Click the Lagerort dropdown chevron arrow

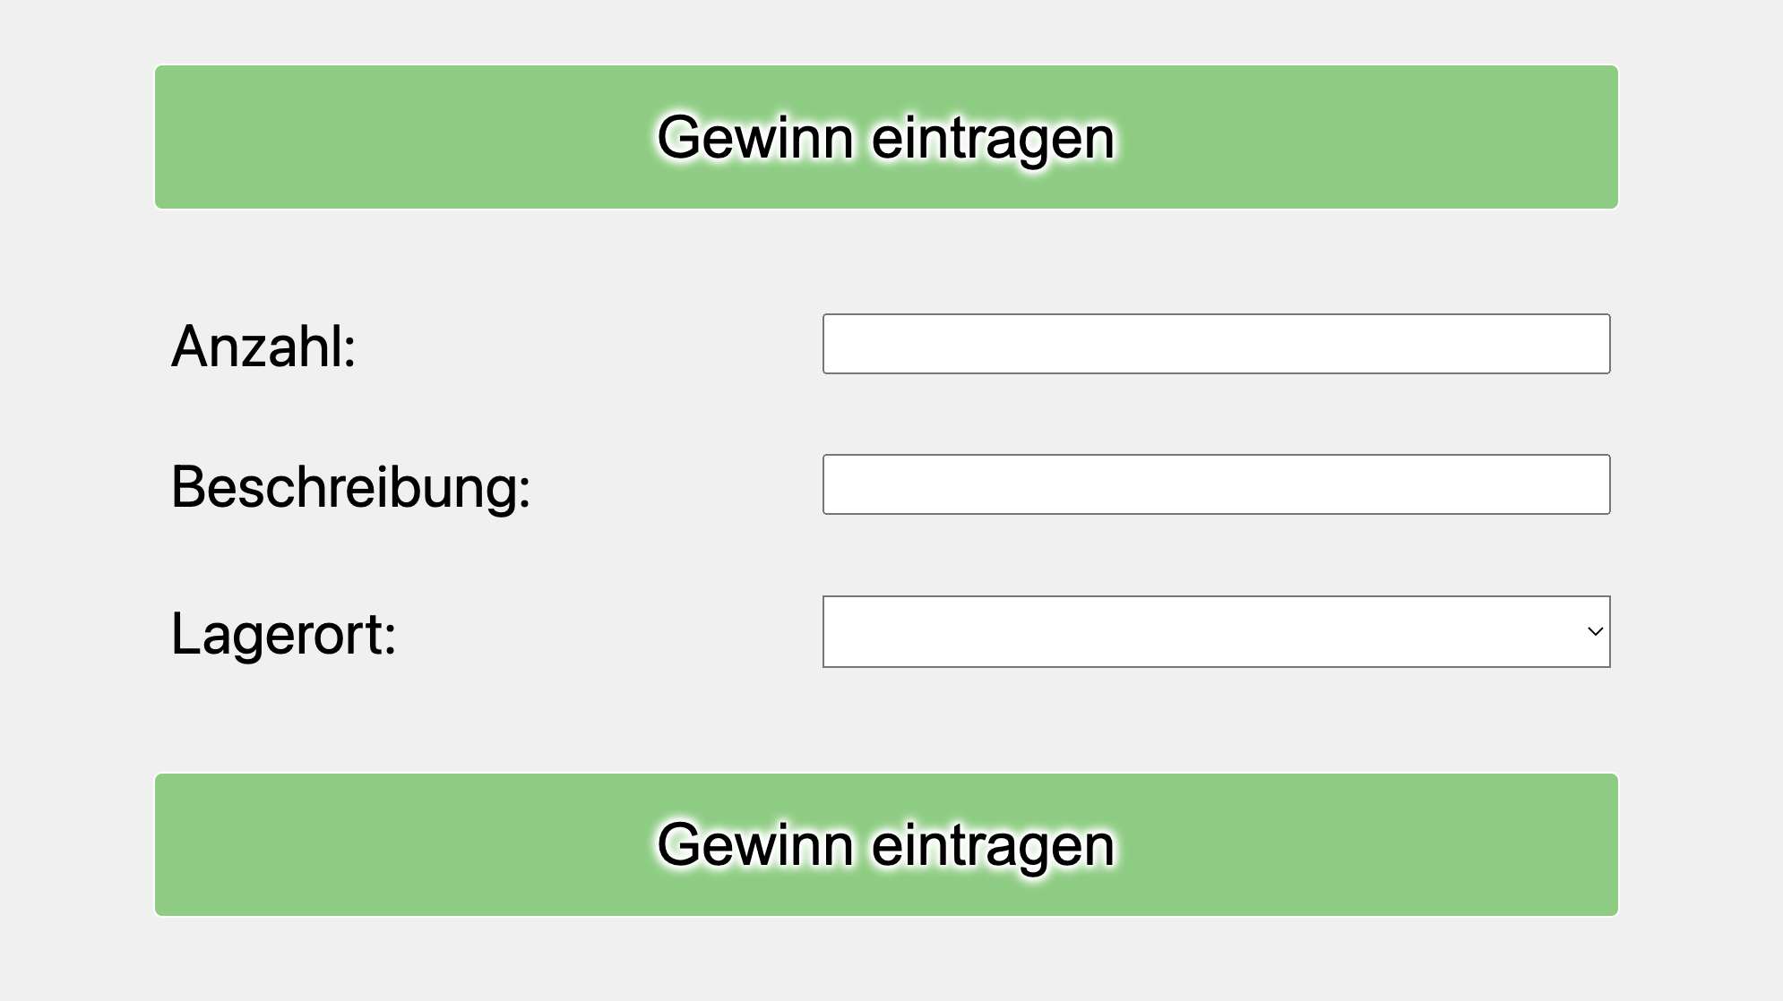coord(1595,631)
